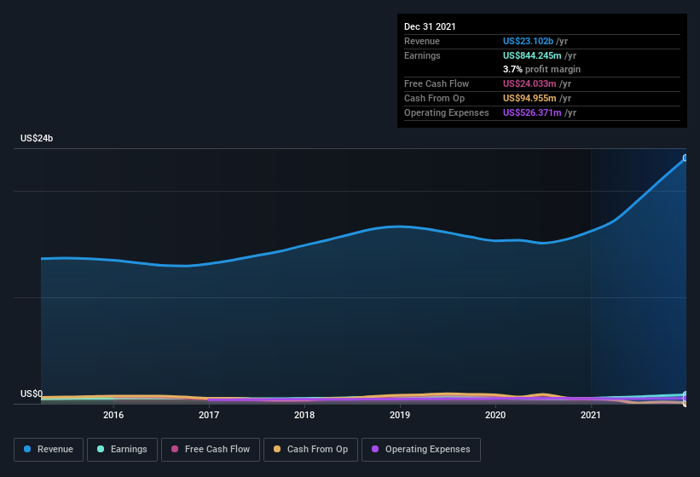This screenshot has height=477, width=700.
Task: Click the US$526.371m operating expenses value
Action: [532, 112]
